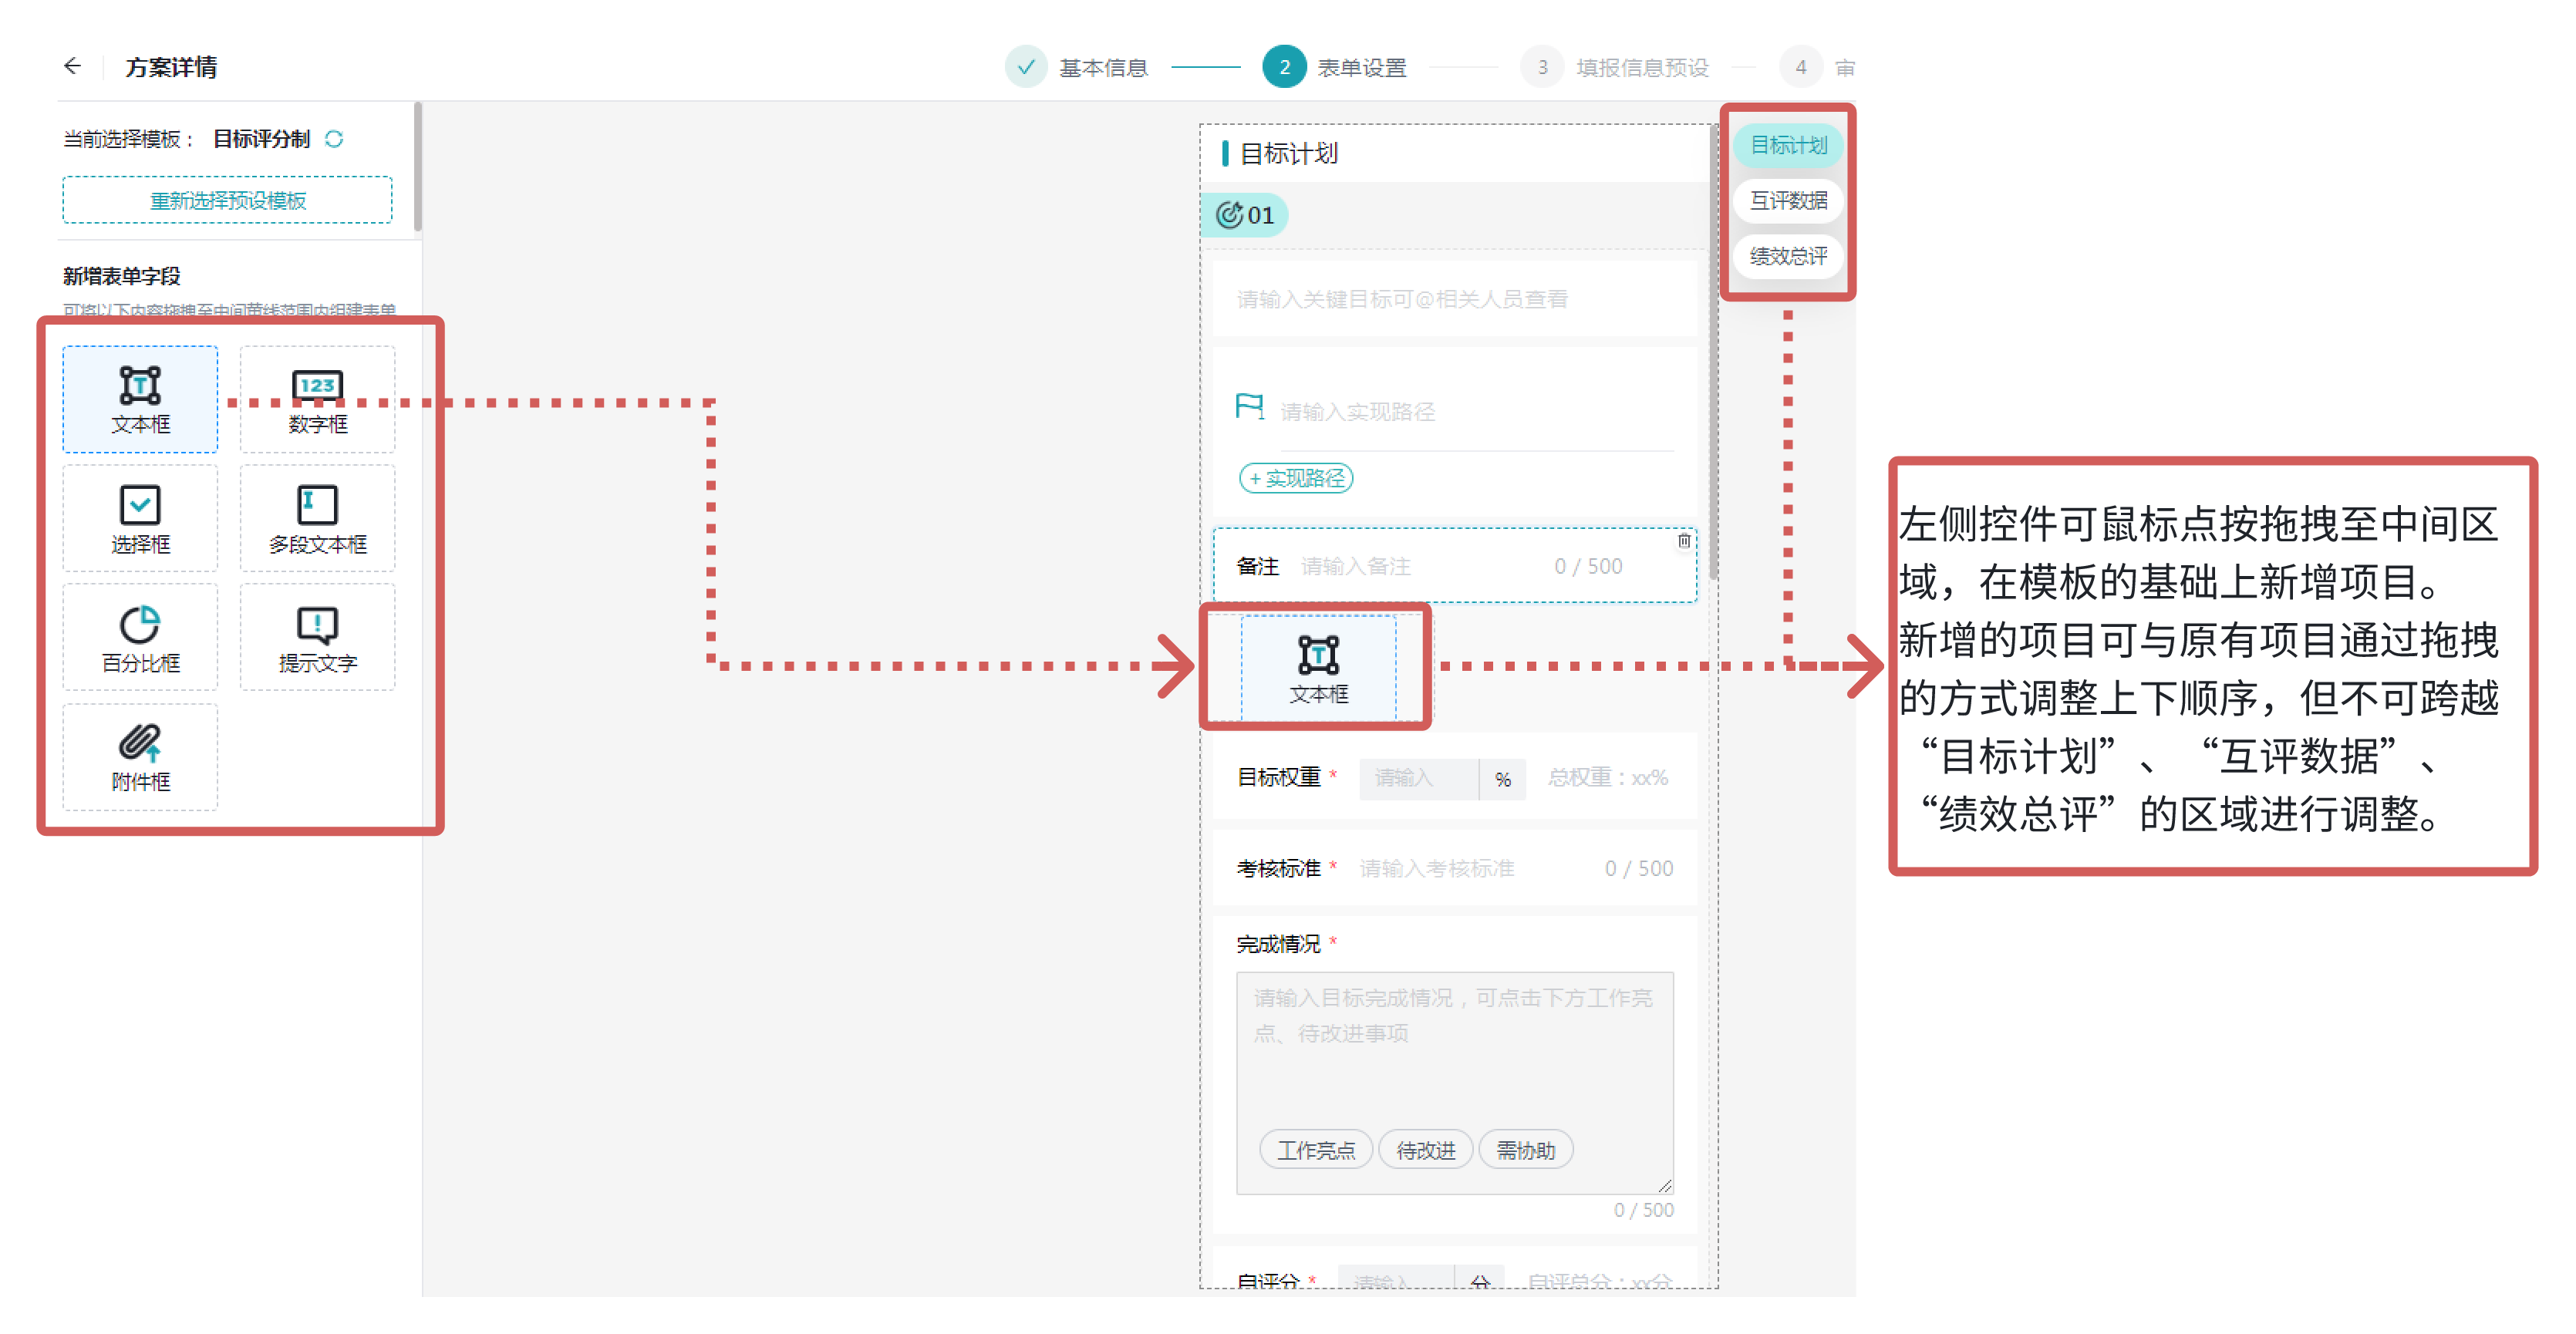Select the 文本框 field control
The width and height of the screenshot is (2576, 1334).
coord(140,399)
